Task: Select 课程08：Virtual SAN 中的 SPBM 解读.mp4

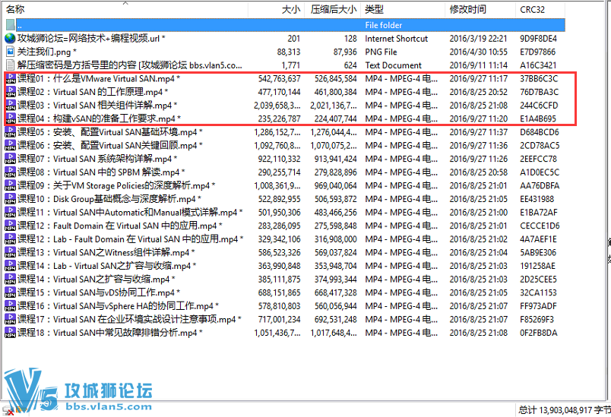Action: click(101, 172)
